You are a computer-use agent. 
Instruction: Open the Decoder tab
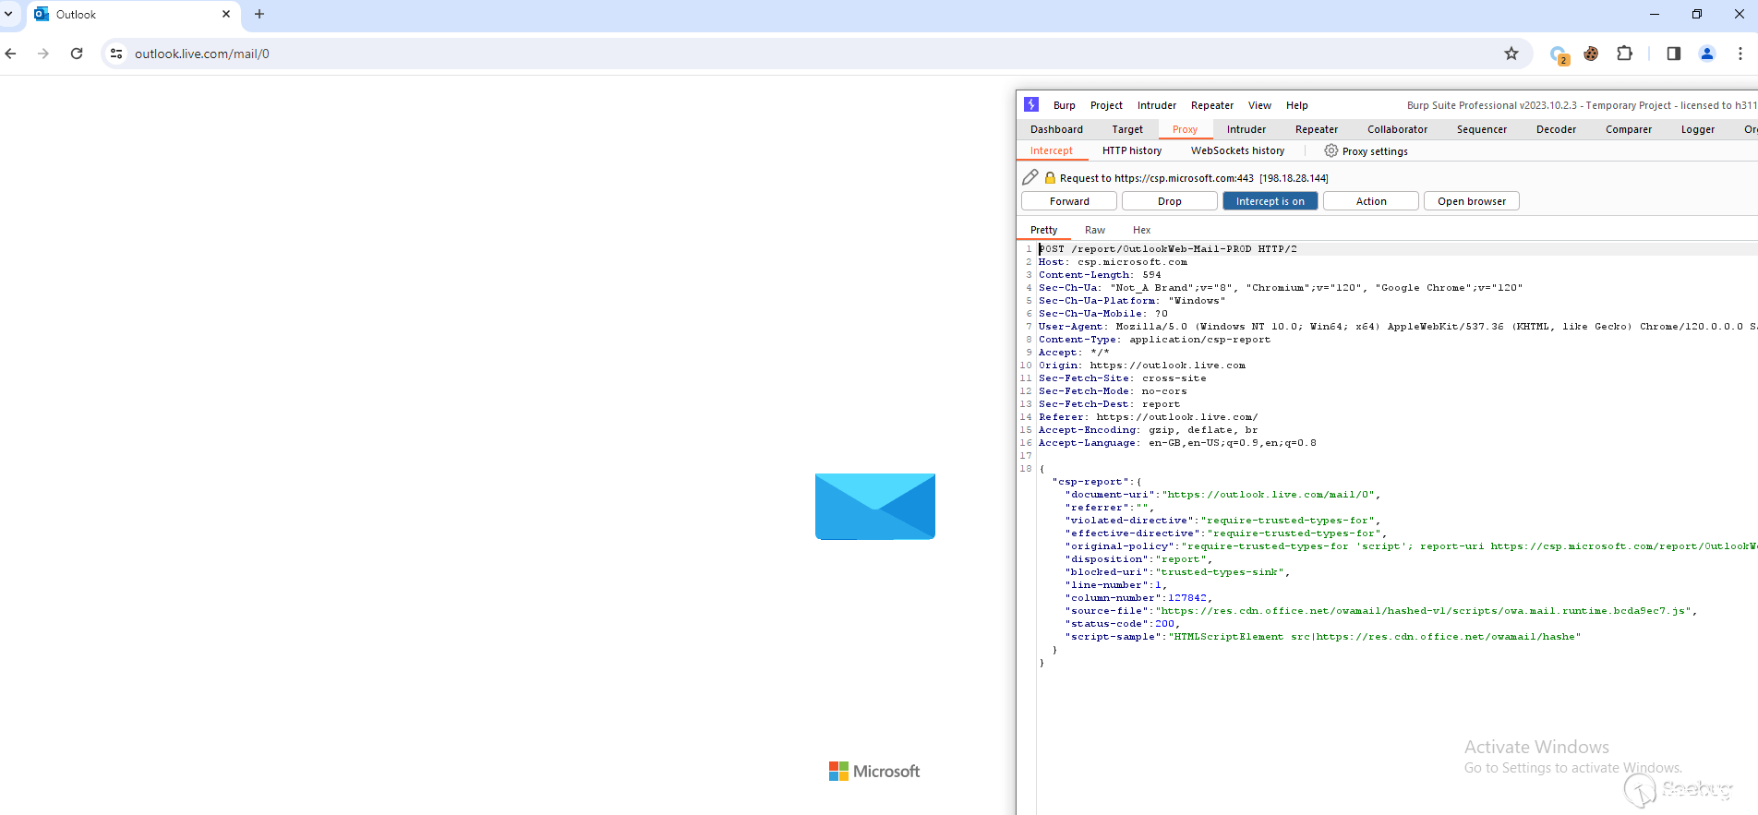point(1556,129)
